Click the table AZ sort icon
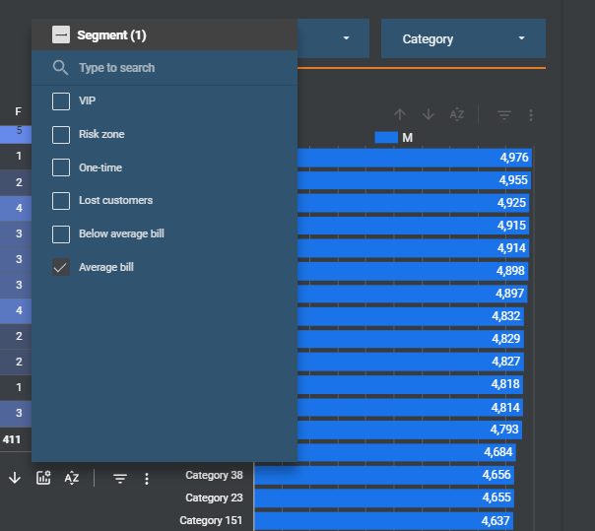This screenshot has height=531, width=595. pyautogui.click(x=72, y=478)
